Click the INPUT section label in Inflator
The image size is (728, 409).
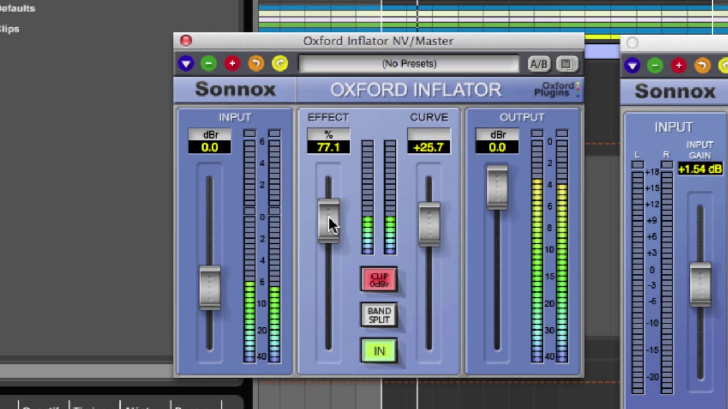[x=235, y=117]
